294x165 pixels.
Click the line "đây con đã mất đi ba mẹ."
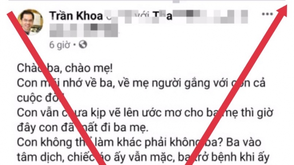pyautogui.click(x=83, y=128)
